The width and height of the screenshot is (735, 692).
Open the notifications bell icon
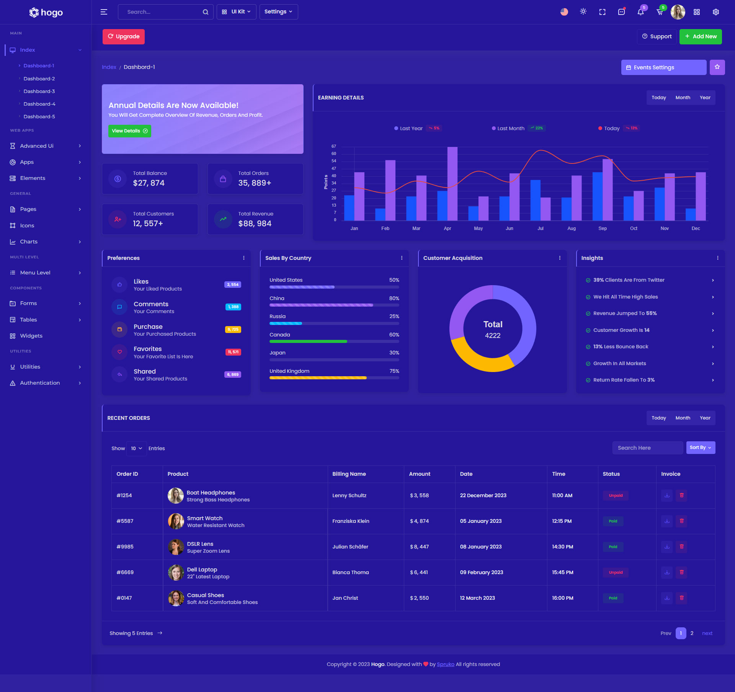(x=640, y=12)
